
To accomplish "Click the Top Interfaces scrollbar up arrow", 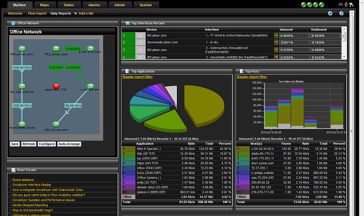I will point(344,29).
